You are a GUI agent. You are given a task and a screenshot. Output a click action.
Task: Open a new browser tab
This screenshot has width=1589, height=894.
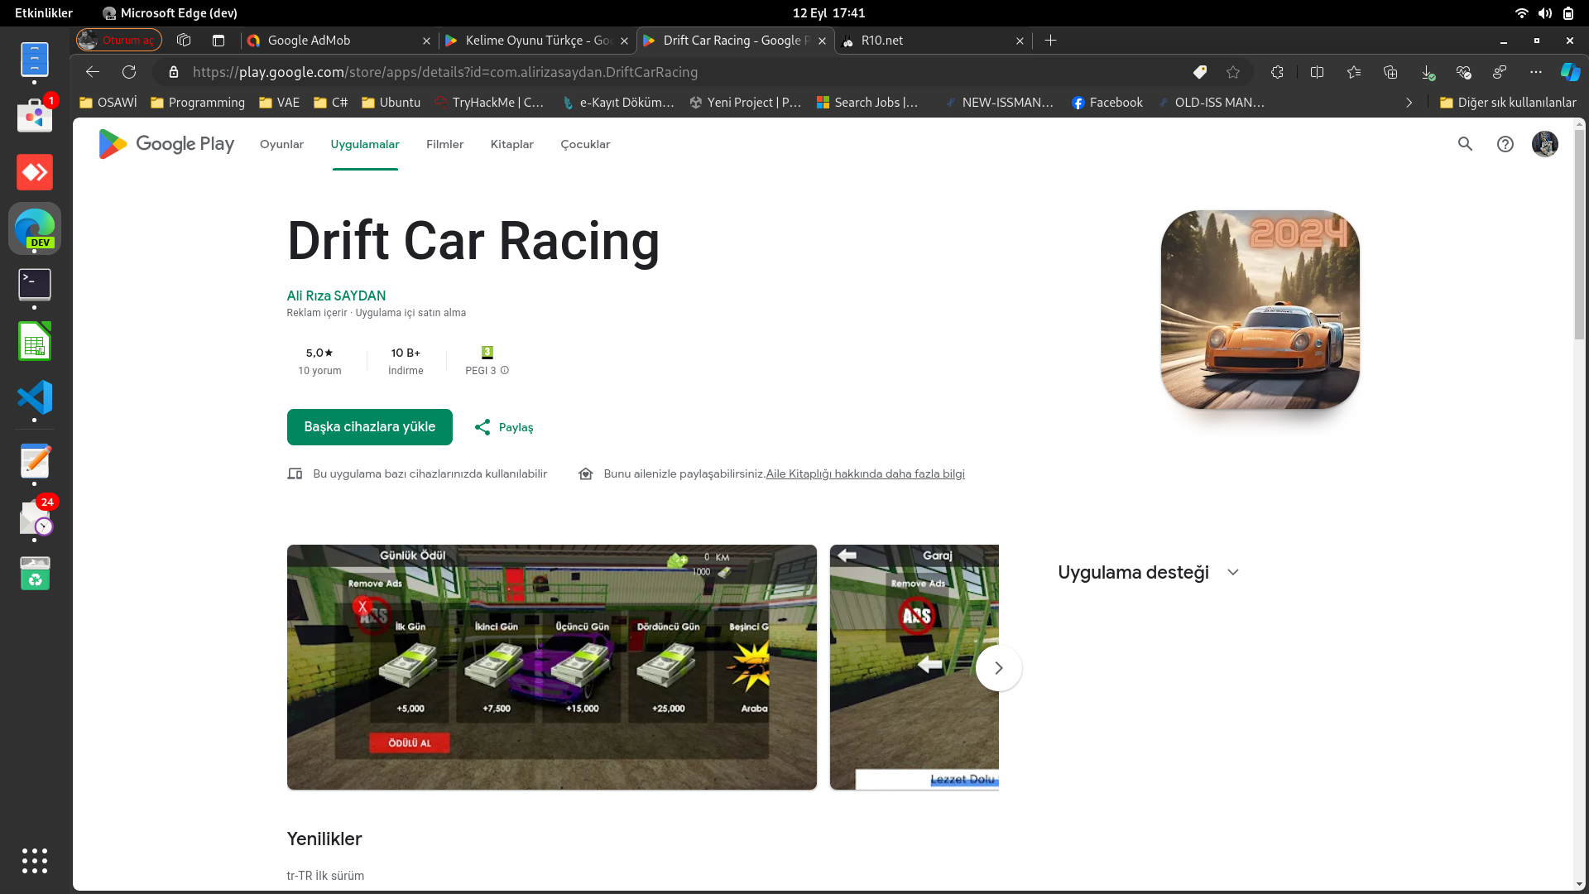[x=1050, y=41]
